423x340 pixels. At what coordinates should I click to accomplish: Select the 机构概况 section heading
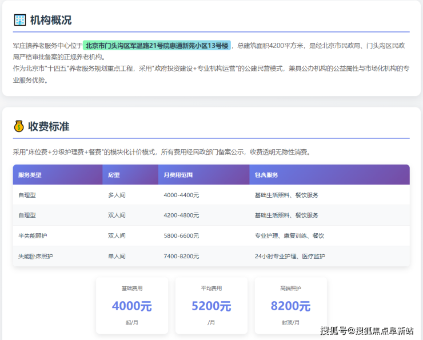click(x=51, y=20)
